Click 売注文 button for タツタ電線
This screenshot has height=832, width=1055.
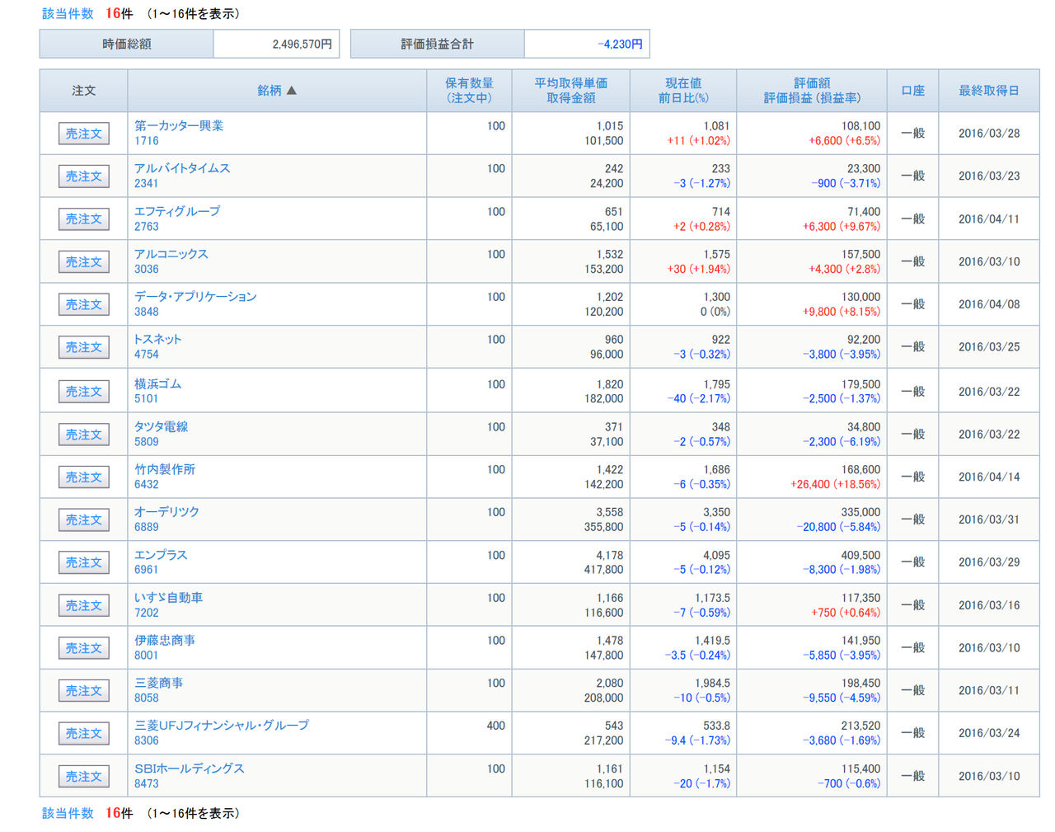(84, 435)
